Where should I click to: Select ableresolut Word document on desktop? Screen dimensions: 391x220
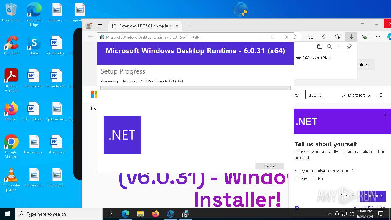coord(34,79)
